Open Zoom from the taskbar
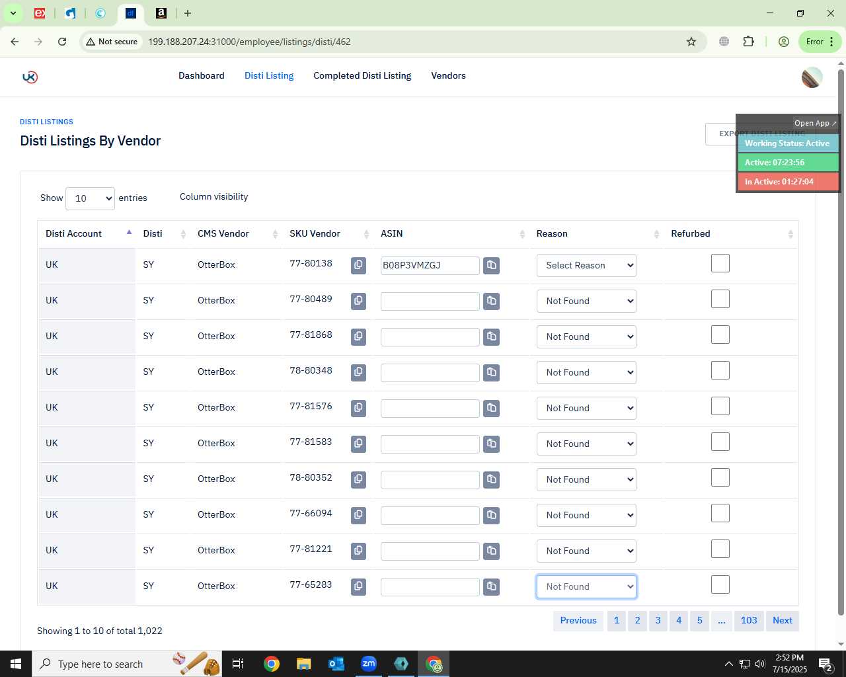Screen dimensions: 846x677 pyautogui.click(x=369, y=664)
